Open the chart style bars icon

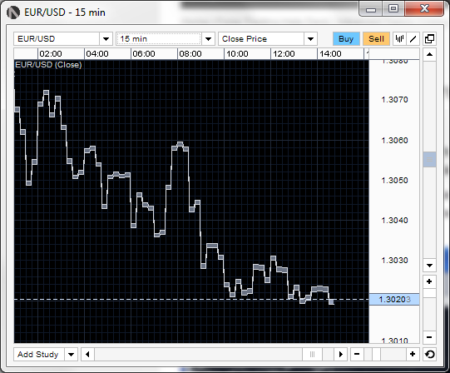(399, 39)
